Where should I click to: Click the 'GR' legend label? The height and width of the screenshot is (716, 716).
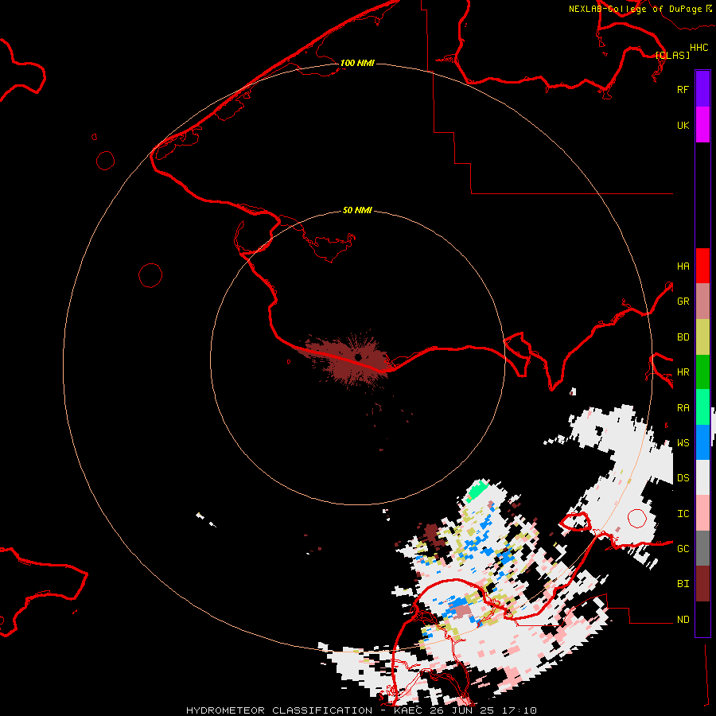click(683, 302)
